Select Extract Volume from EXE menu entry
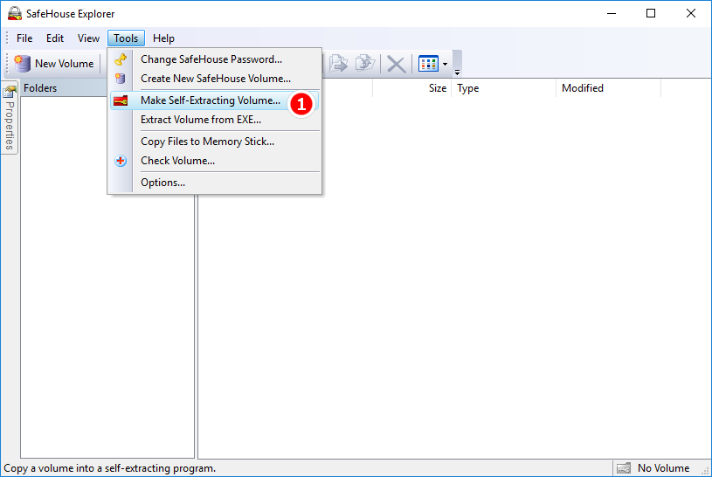The width and height of the screenshot is (712, 477). coord(200,120)
